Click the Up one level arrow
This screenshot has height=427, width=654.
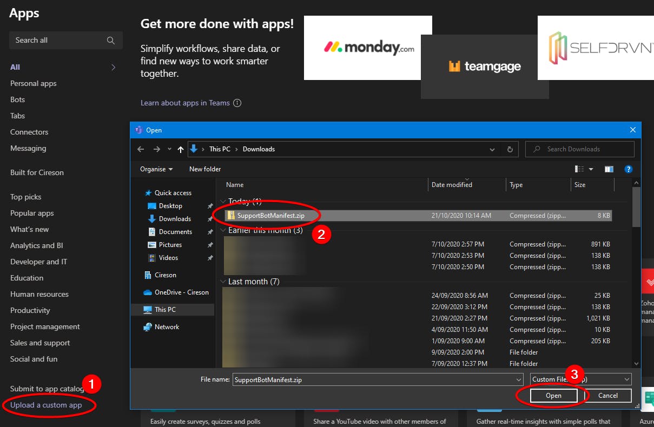(181, 149)
